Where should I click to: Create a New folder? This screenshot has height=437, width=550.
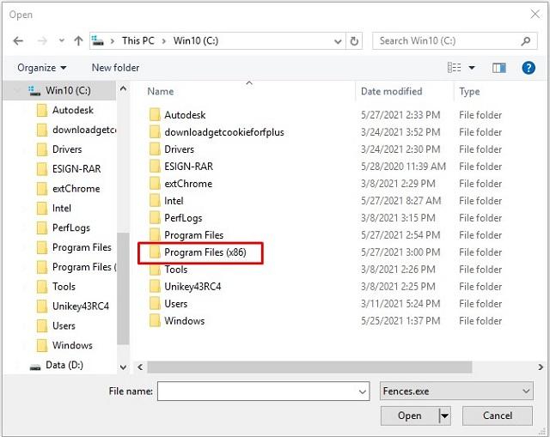(115, 68)
